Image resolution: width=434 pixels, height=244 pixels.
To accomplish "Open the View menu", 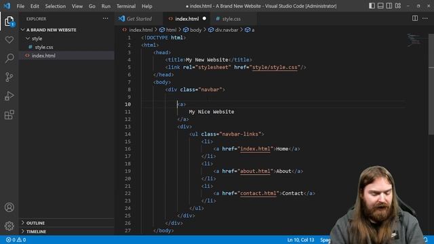I will coord(77,6).
